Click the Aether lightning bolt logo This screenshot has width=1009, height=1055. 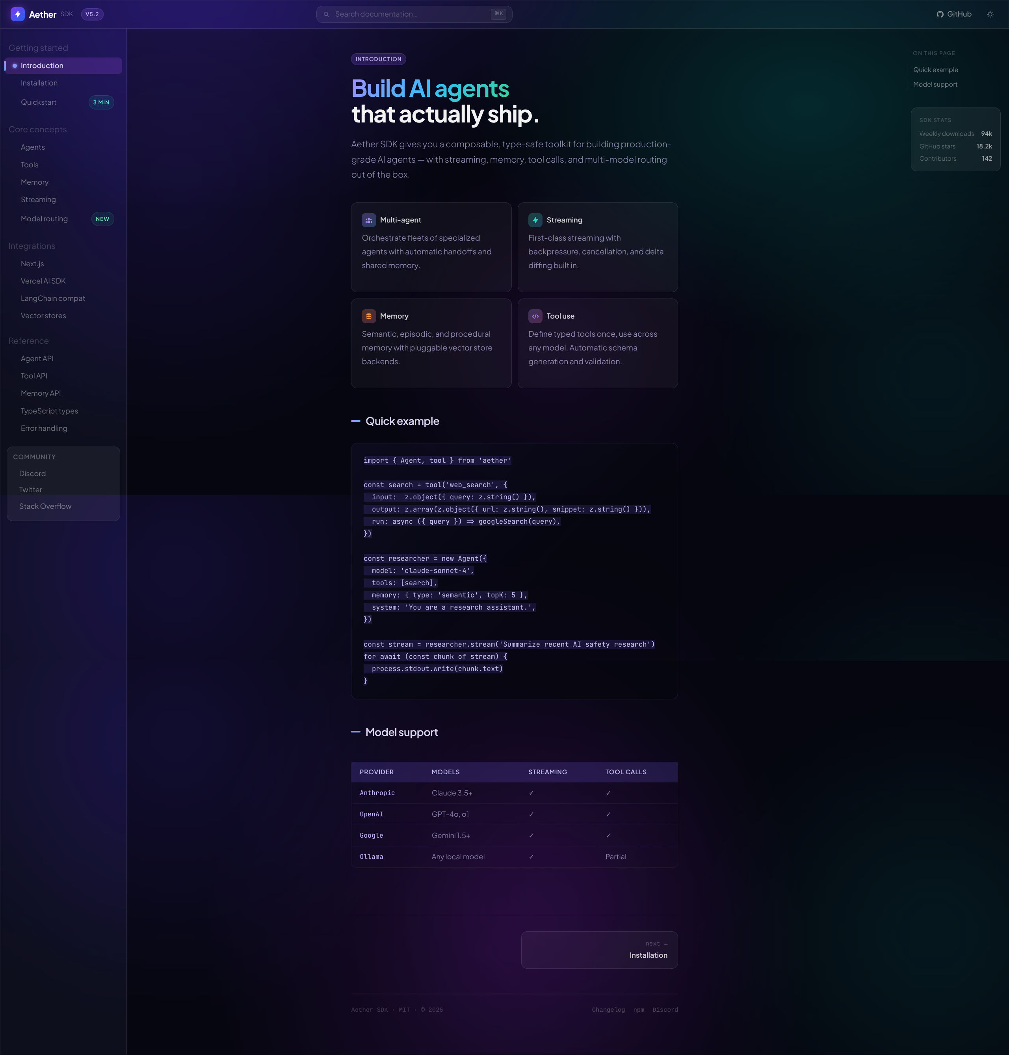18,14
